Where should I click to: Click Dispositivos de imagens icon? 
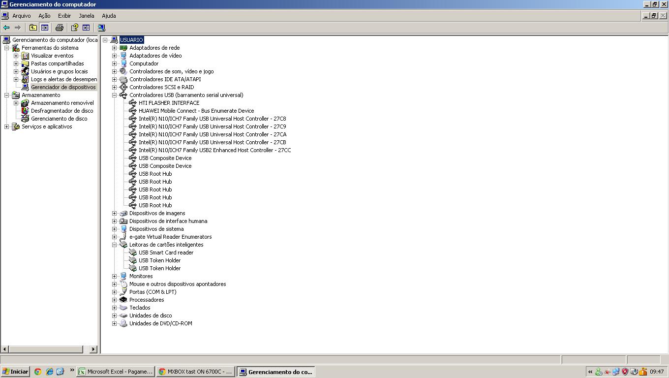click(123, 213)
